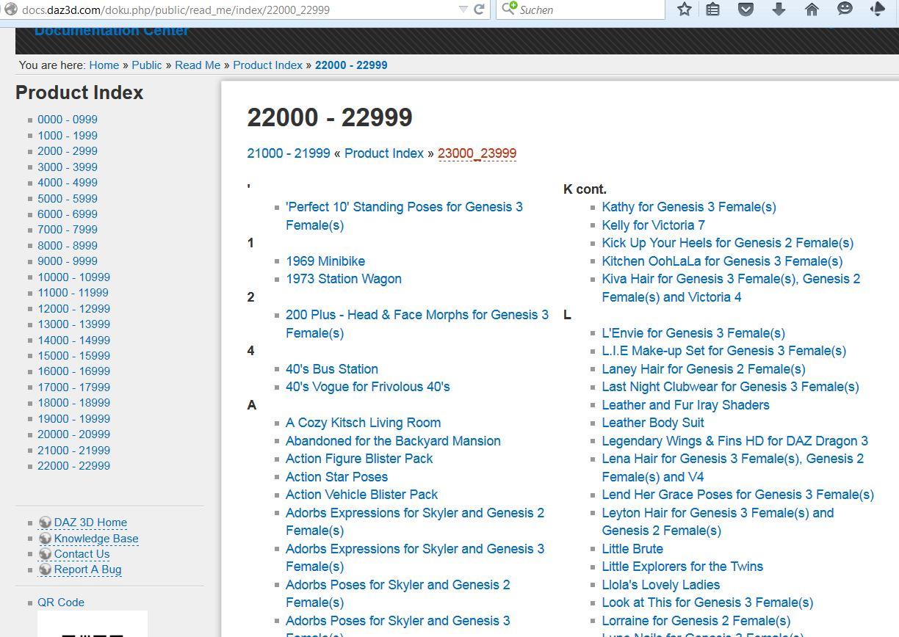Open Last Night Clubwear link
899x637 pixels.
pyautogui.click(x=730, y=387)
